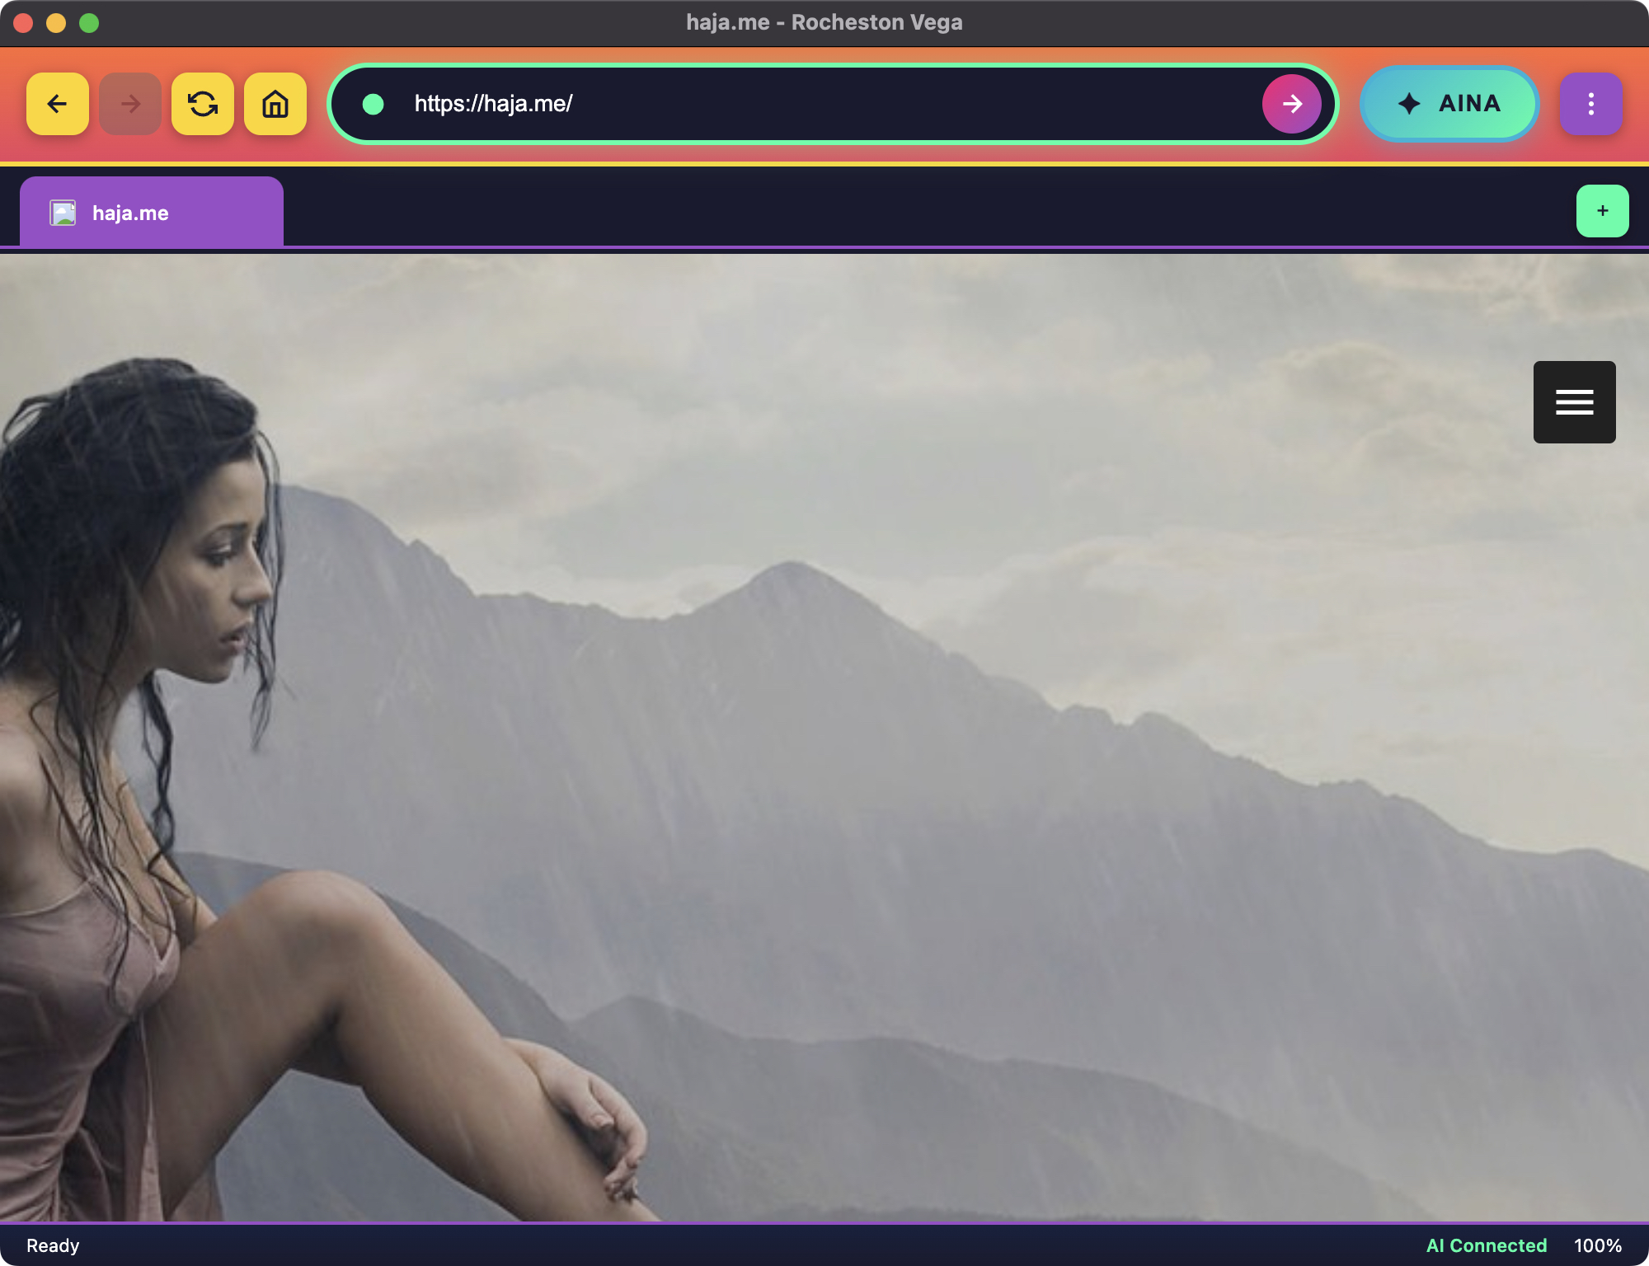Add a new tab with plus button
Viewport: 1649px width, 1266px height.
(x=1602, y=211)
